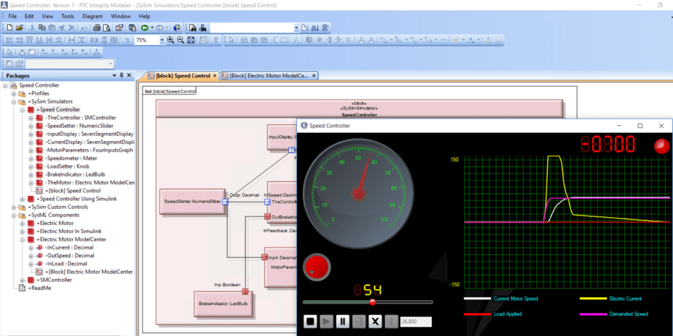Click the red brake indicator LED
Image resolution: width=673 pixels, height=336 pixels.
(x=661, y=146)
